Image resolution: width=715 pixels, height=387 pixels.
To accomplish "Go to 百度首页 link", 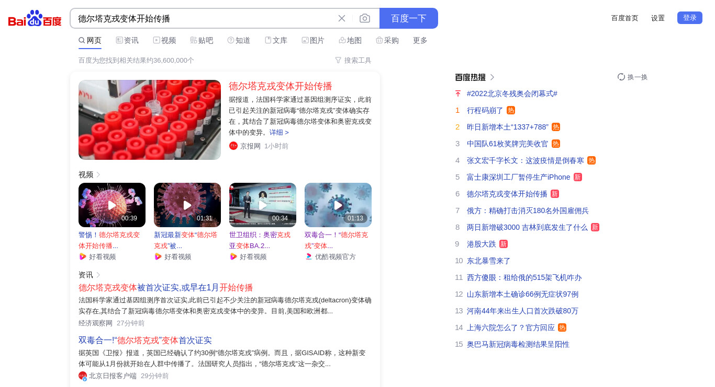I will [x=625, y=18].
